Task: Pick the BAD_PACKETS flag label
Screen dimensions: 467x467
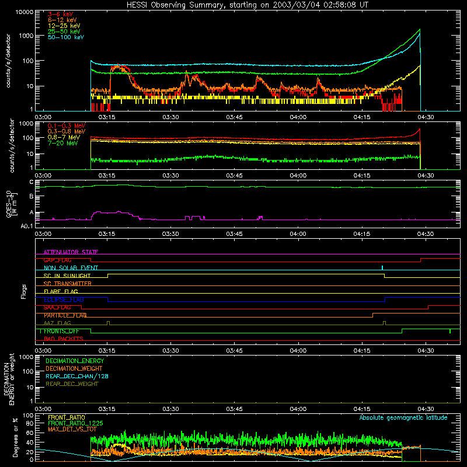Action: pos(64,339)
